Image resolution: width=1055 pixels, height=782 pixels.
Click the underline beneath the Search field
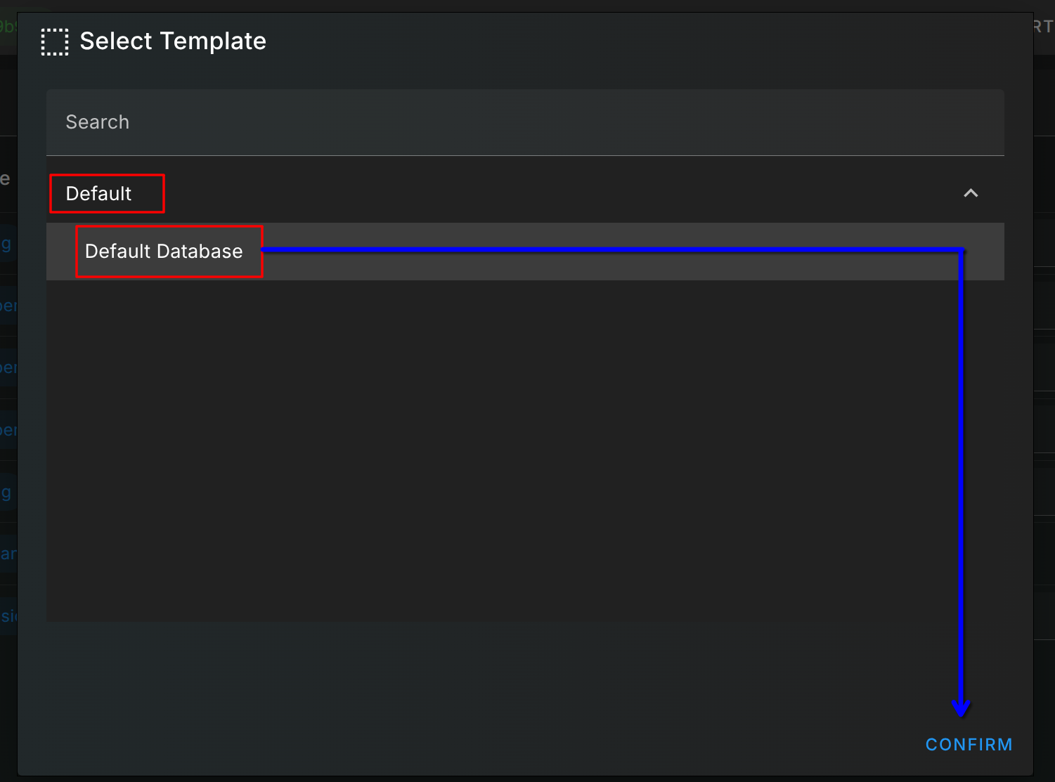[x=524, y=155]
